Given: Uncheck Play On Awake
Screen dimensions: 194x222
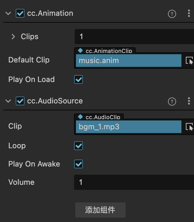Looking at the screenshot, I should (78, 164).
